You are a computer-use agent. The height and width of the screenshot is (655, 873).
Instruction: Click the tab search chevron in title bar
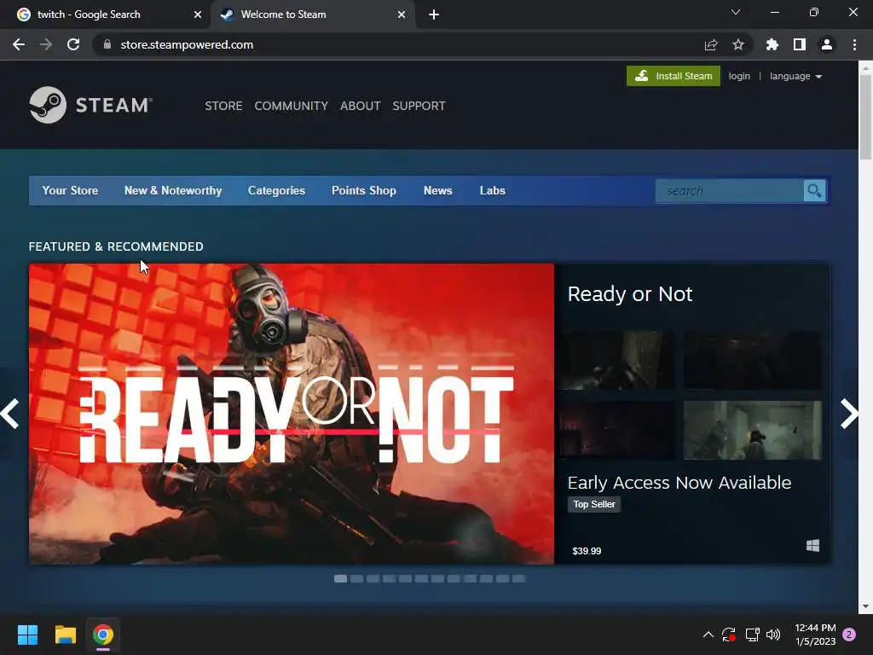(736, 12)
